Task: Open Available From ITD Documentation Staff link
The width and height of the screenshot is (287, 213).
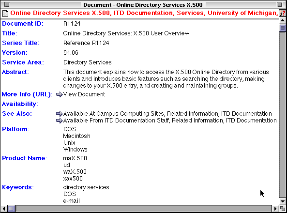Action: tap(170, 121)
